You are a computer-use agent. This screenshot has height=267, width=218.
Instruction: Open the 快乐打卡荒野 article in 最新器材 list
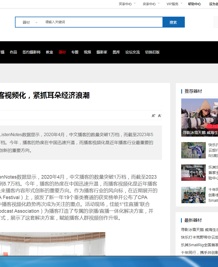click(199, 237)
